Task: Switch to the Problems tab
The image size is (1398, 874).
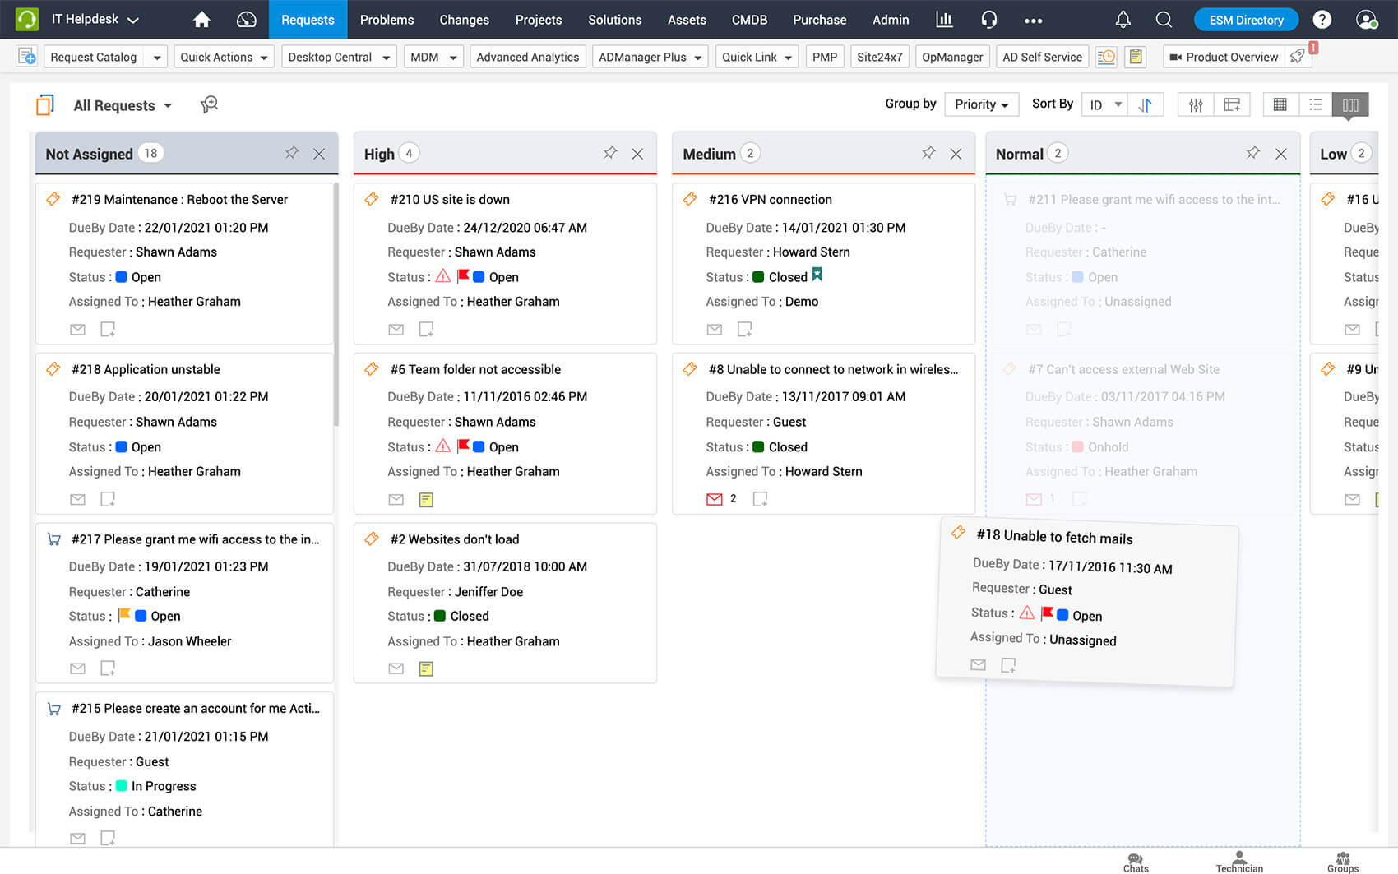Action: click(387, 20)
